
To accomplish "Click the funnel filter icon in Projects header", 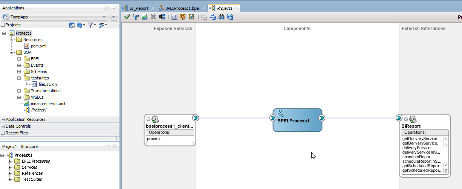I will [90, 25].
